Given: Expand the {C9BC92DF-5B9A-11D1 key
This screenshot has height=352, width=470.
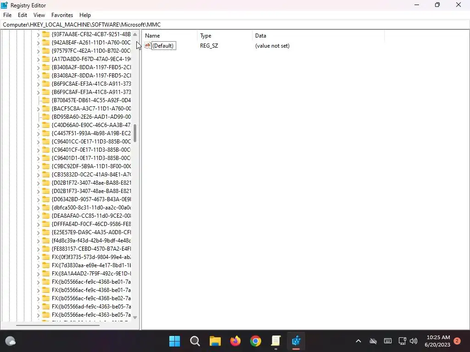Looking at the screenshot, I should point(38,166).
